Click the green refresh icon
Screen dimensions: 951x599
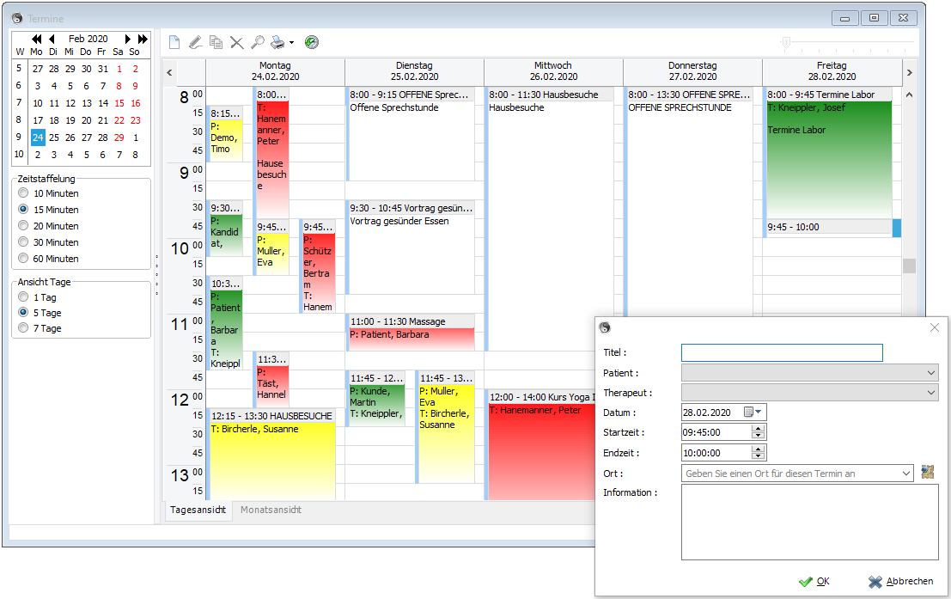[312, 42]
